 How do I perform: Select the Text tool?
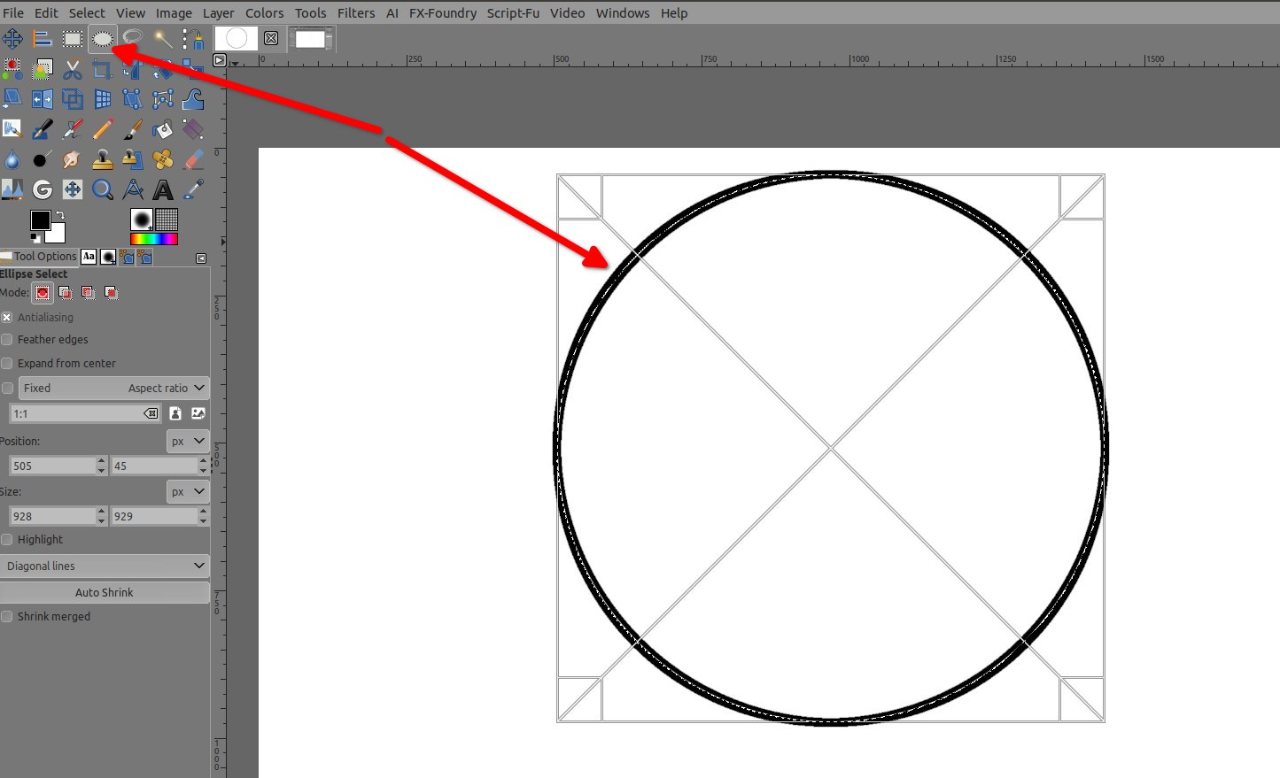point(163,189)
